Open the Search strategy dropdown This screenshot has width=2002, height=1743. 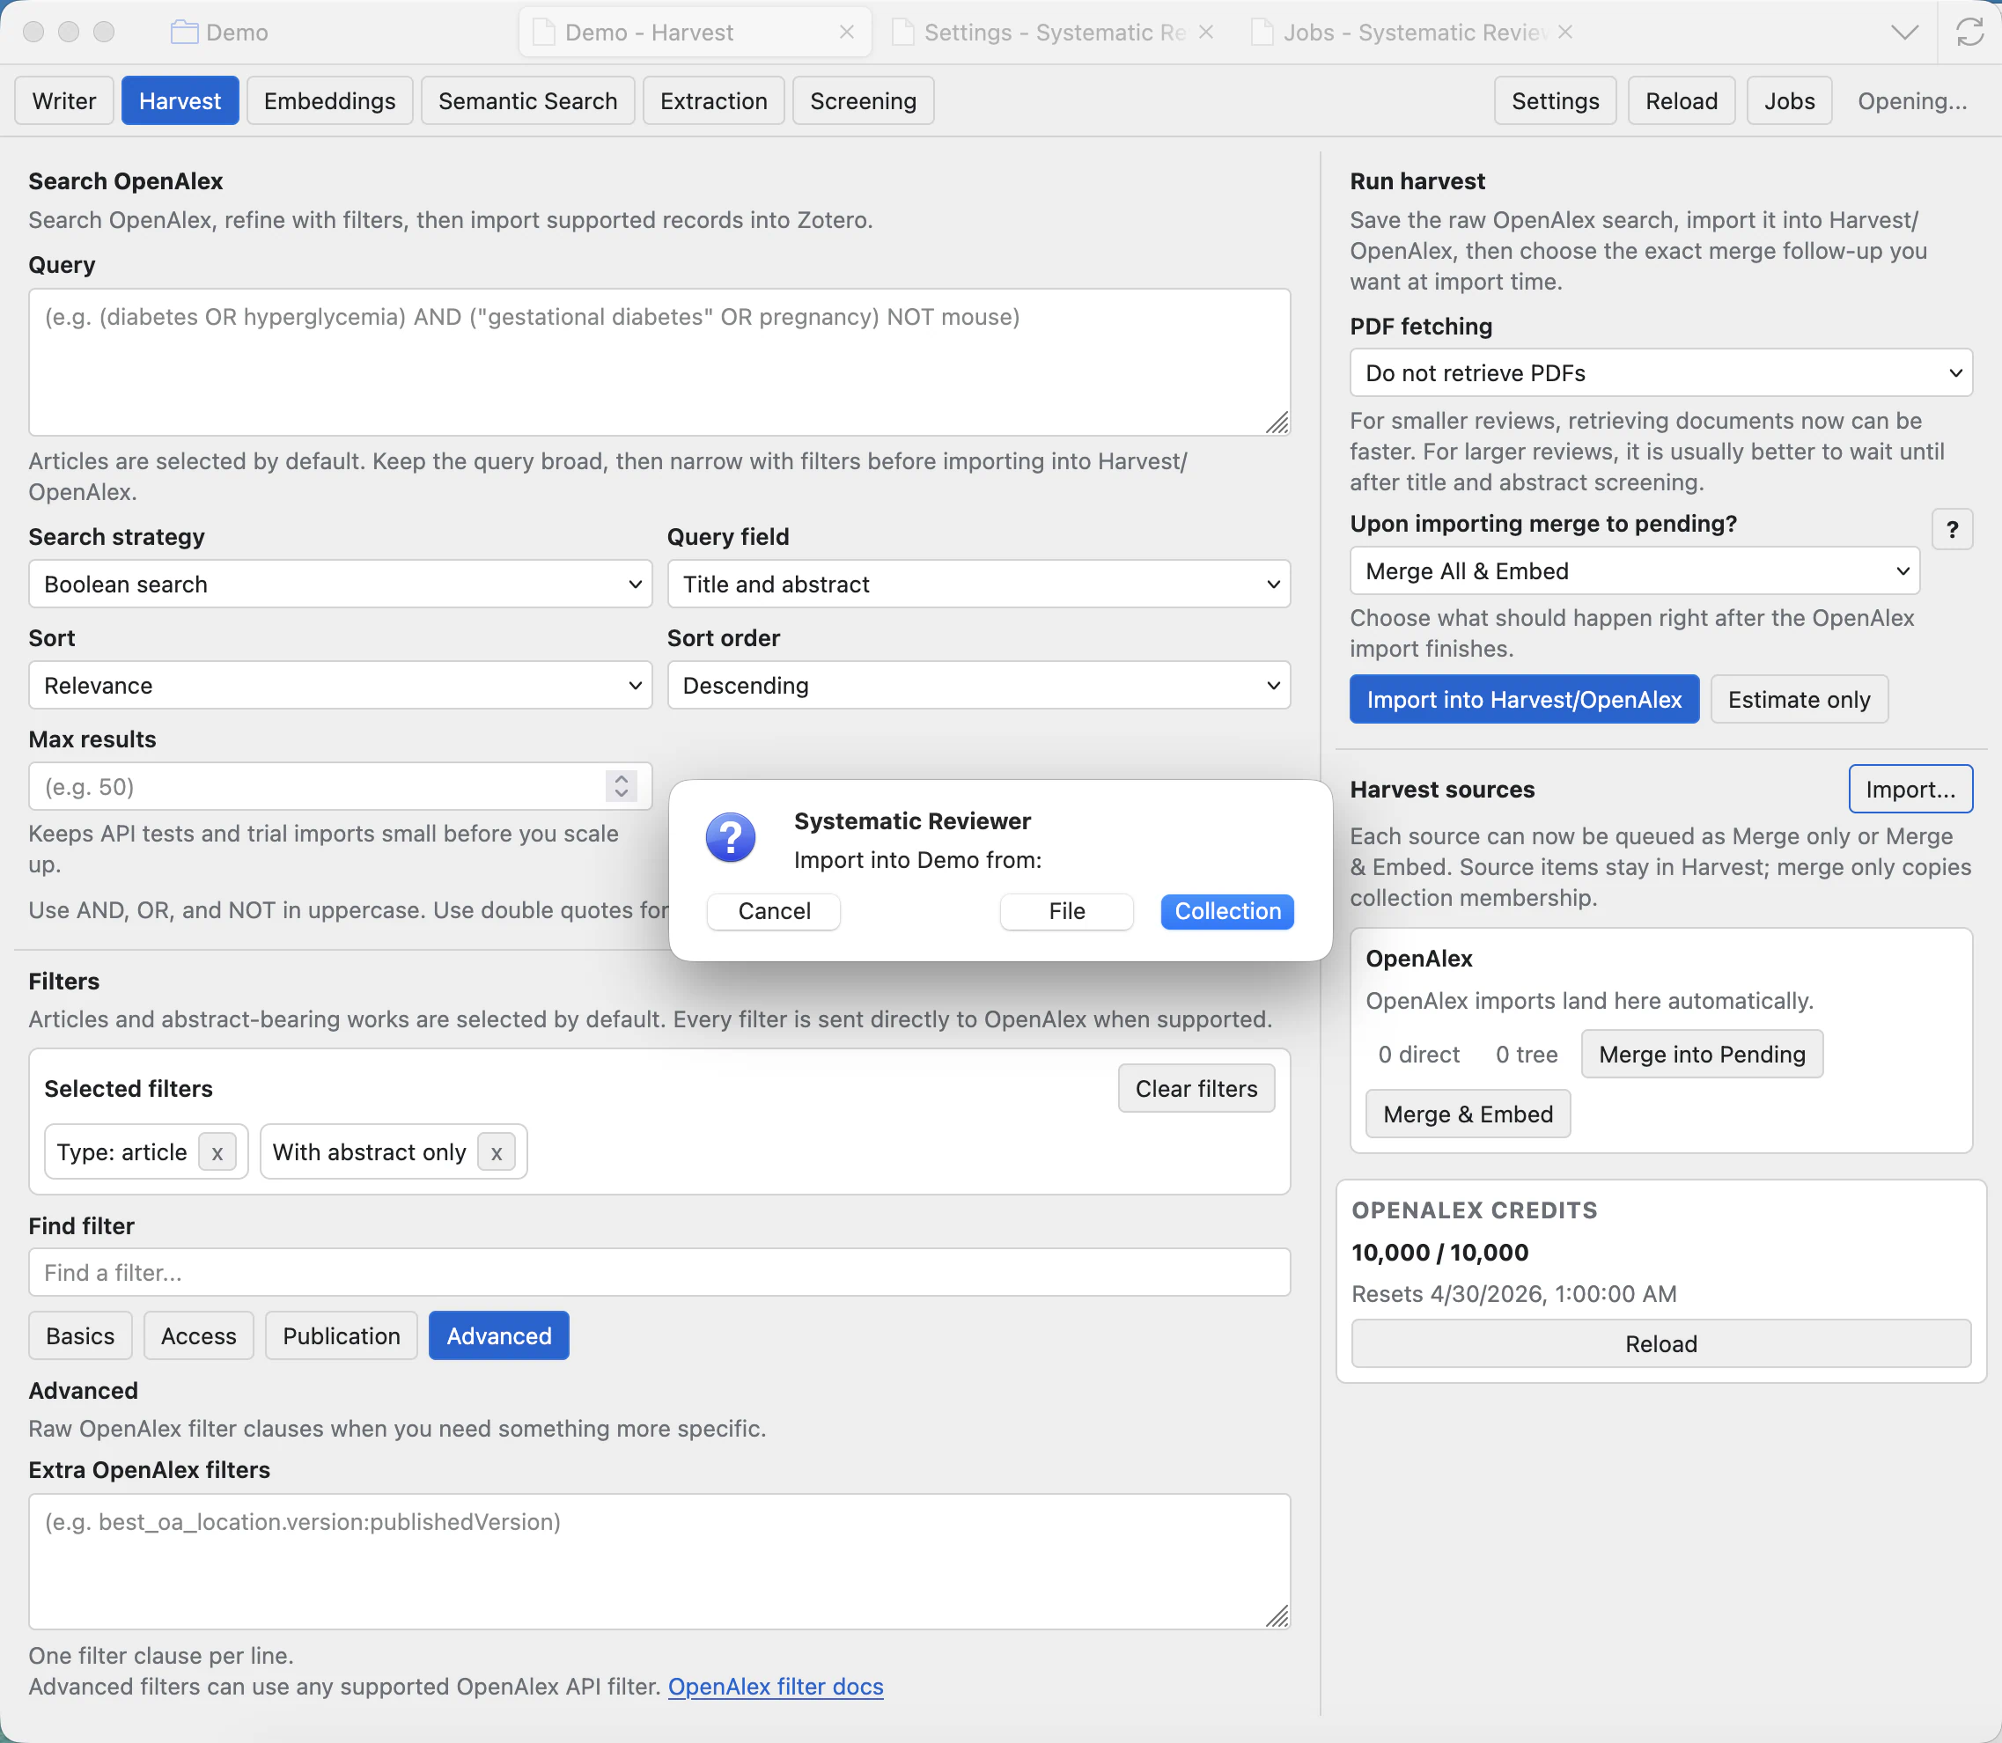[x=341, y=584]
